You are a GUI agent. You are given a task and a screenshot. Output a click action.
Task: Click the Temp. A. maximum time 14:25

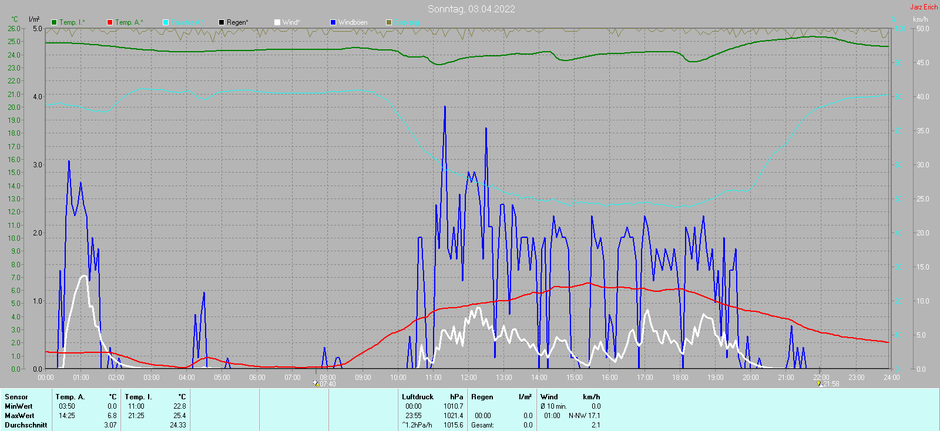[x=67, y=416]
